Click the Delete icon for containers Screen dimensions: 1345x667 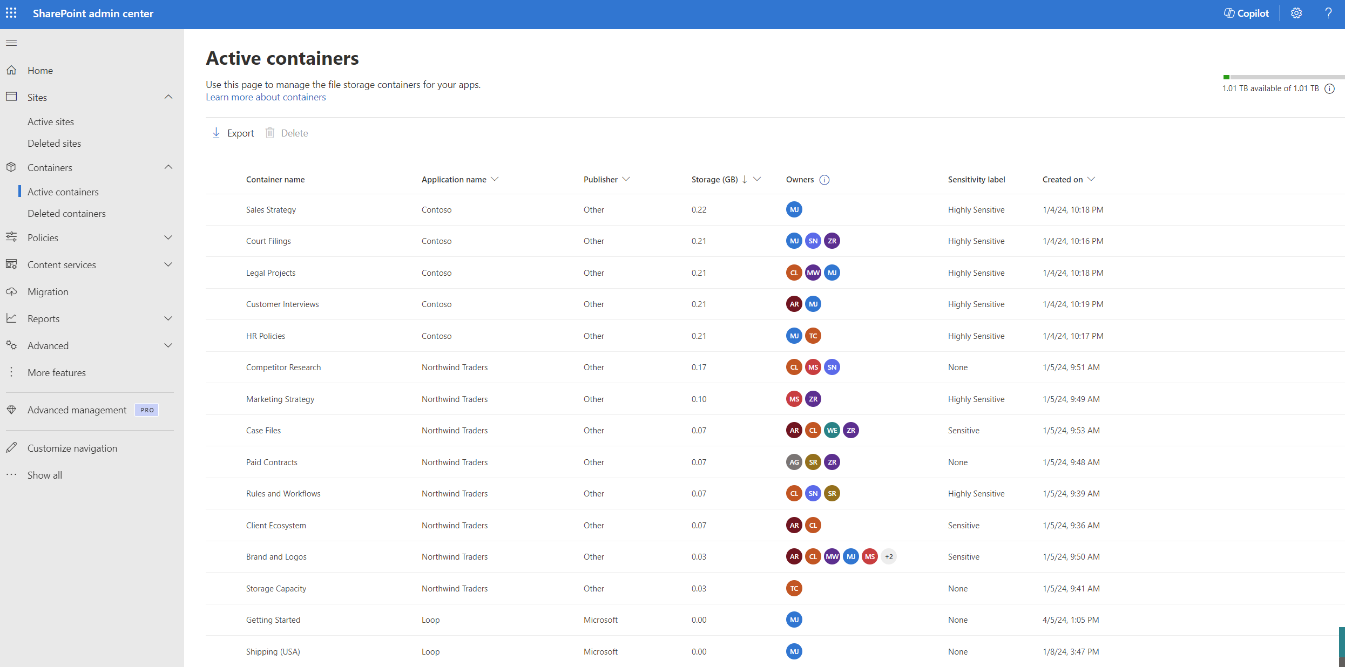click(x=270, y=132)
